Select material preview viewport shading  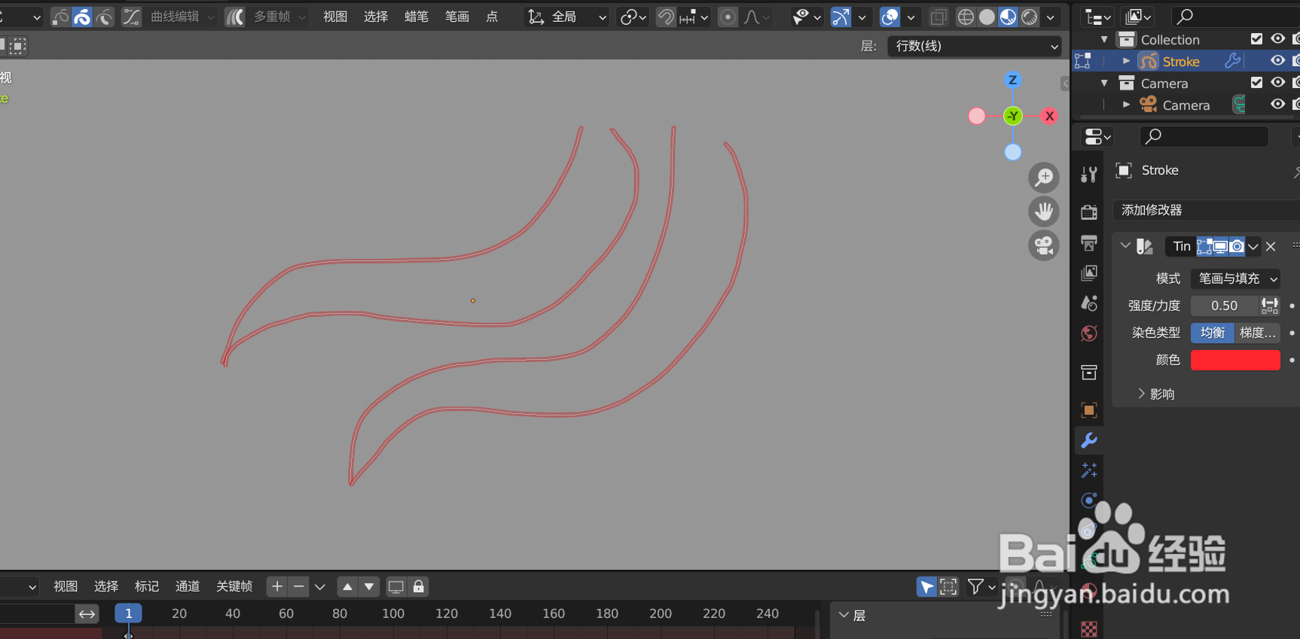point(1008,17)
